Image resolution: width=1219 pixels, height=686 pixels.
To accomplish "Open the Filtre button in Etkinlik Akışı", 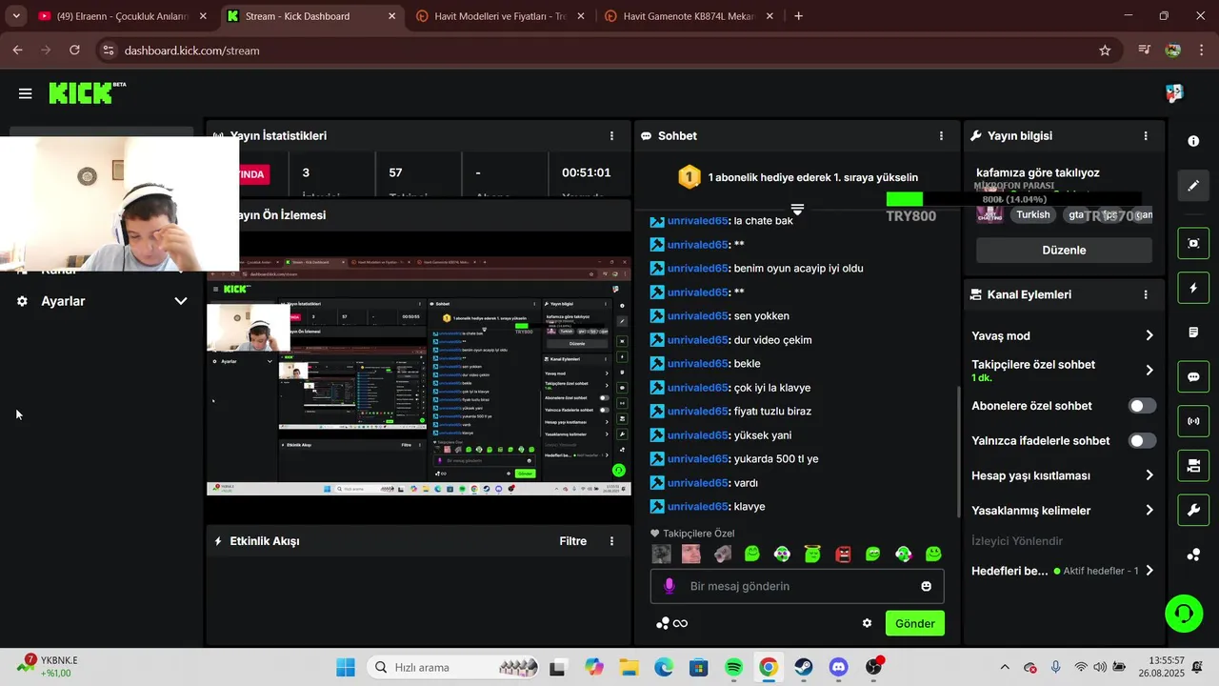I will coord(572,541).
